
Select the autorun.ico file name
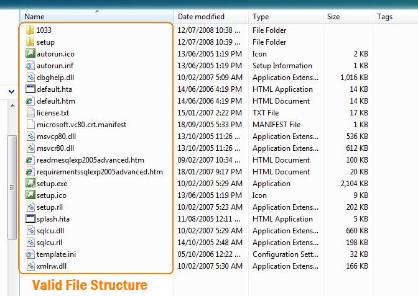tap(55, 54)
